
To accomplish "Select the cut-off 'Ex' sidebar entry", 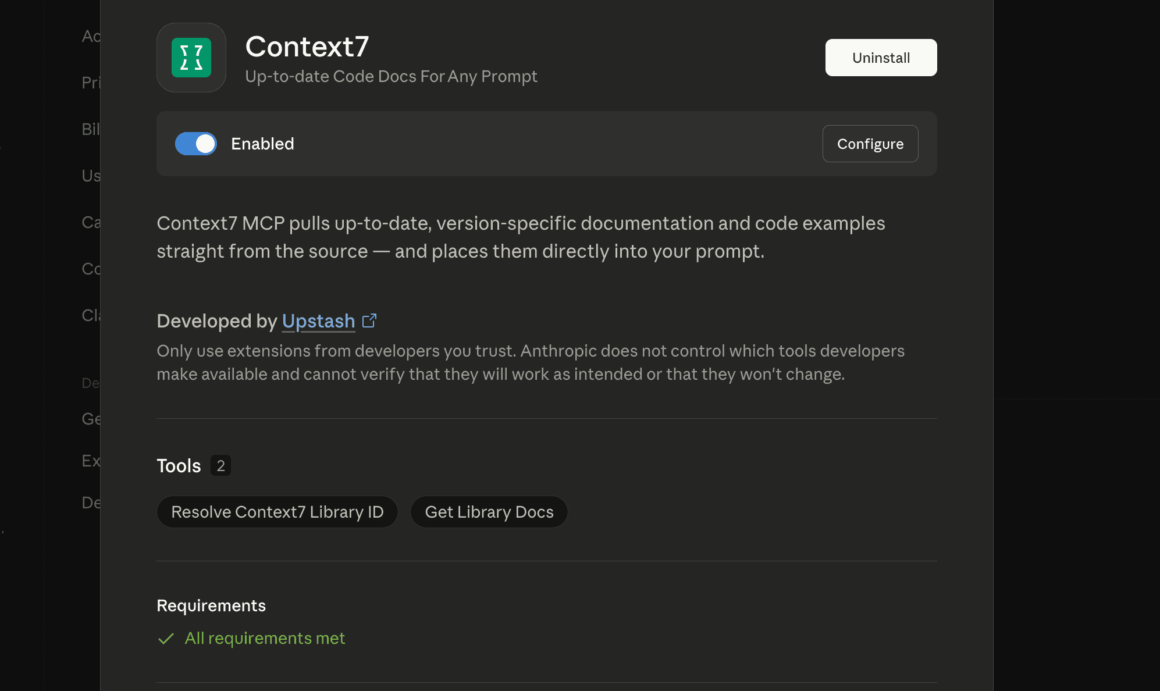I will tap(91, 461).
